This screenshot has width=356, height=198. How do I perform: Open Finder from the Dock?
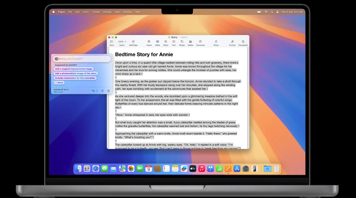pyautogui.click(x=78, y=169)
